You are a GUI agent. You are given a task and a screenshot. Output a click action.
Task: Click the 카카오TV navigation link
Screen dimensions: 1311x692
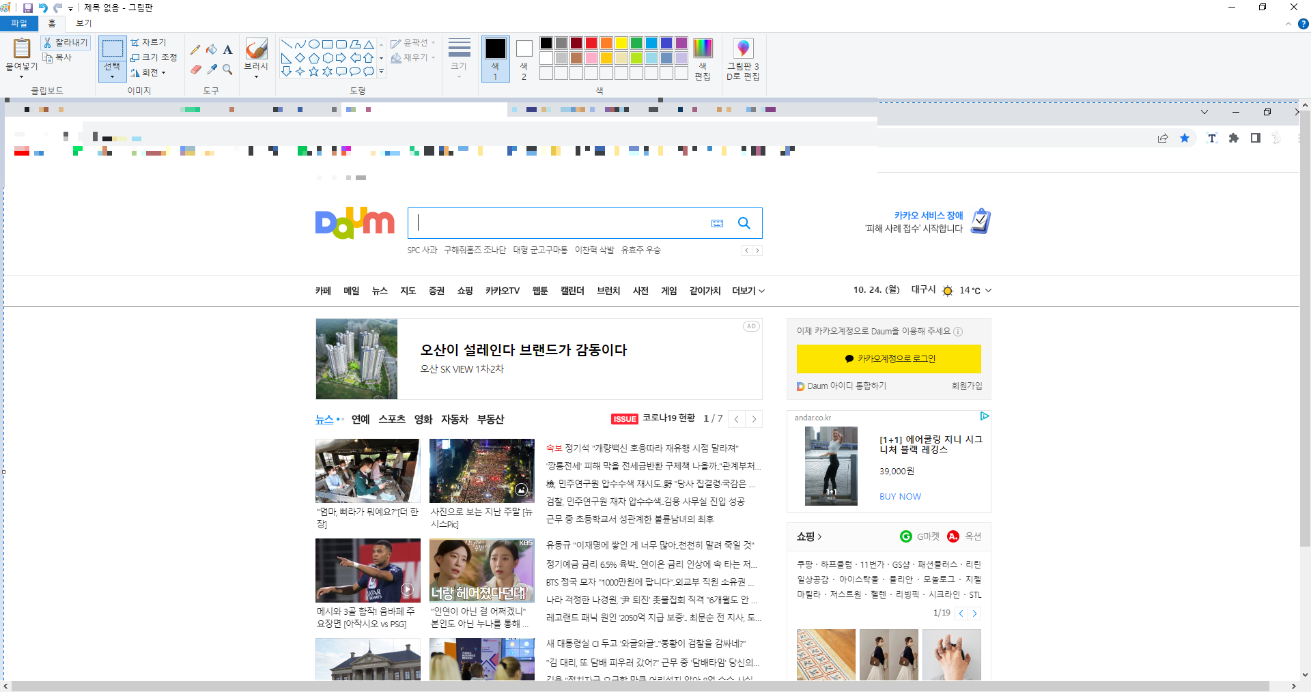503,291
